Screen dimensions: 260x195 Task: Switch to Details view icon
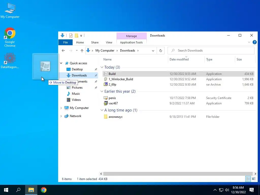coord(248,179)
